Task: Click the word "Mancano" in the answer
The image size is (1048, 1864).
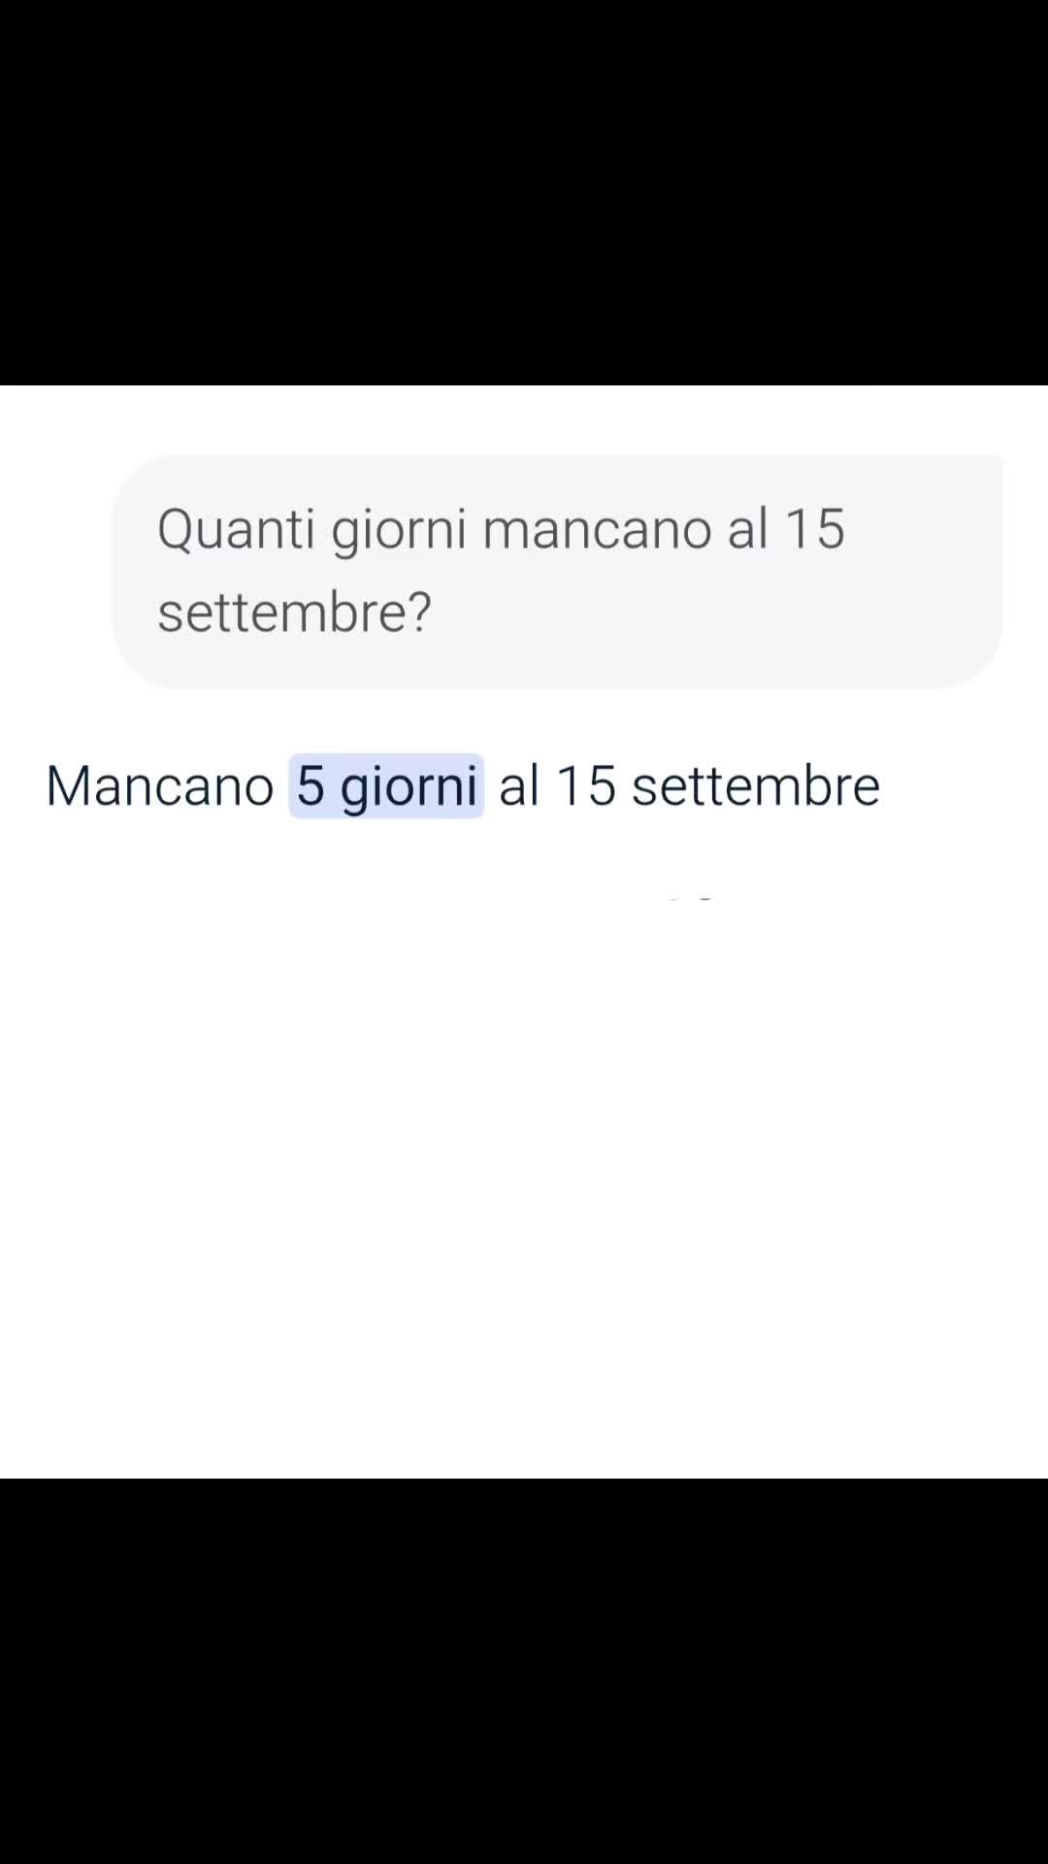Action: point(160,785)
